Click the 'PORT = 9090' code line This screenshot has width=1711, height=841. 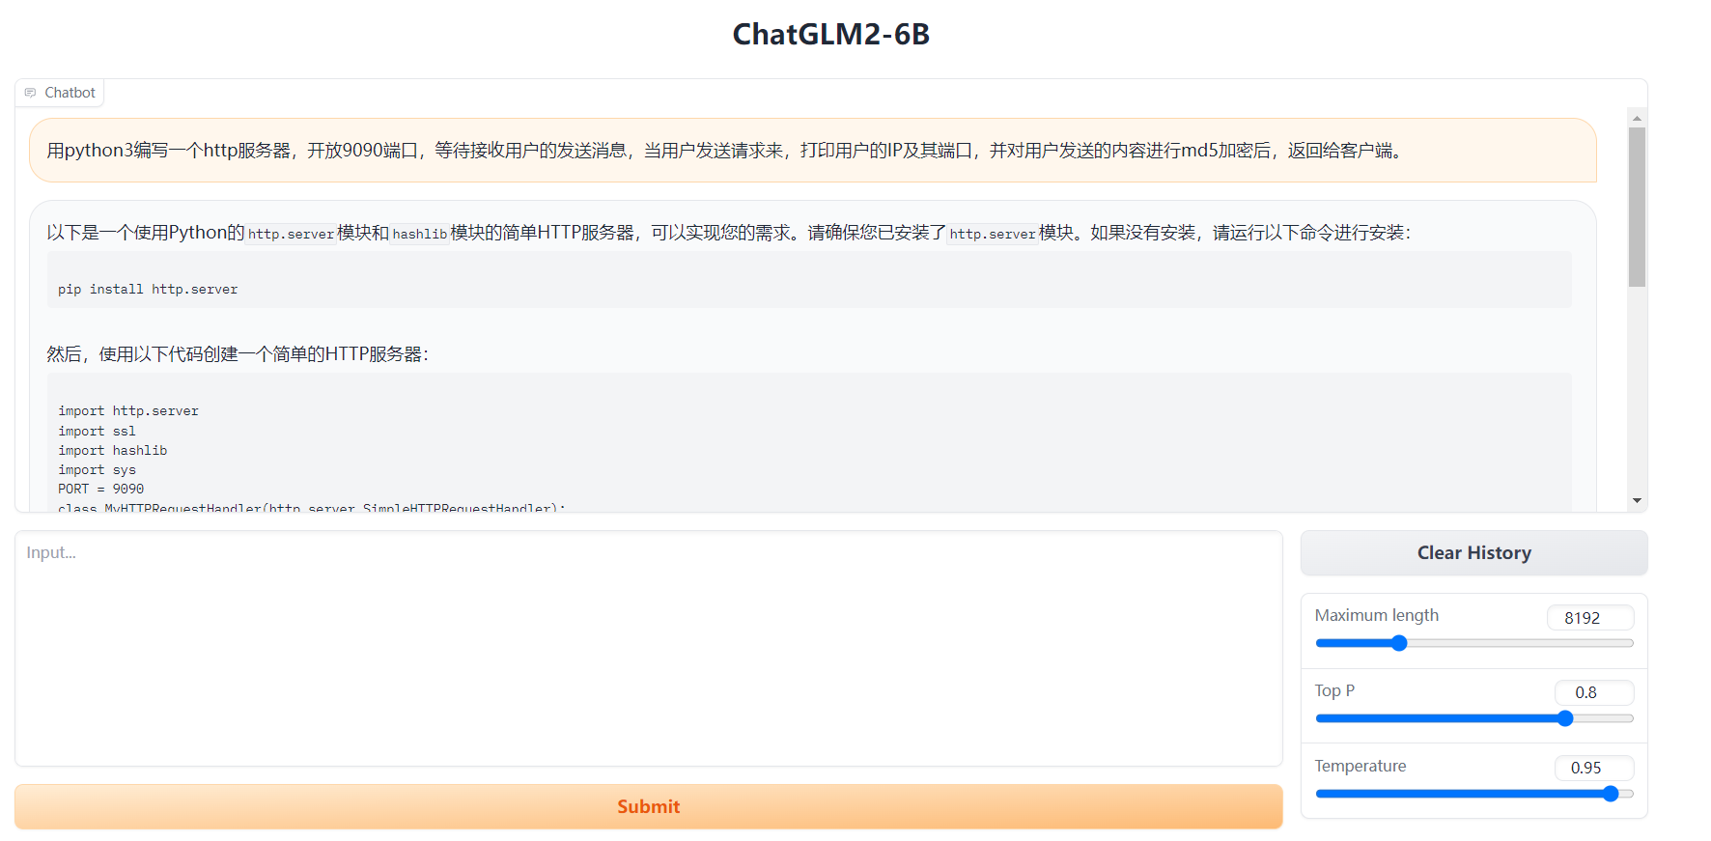(x=100, y=490)
